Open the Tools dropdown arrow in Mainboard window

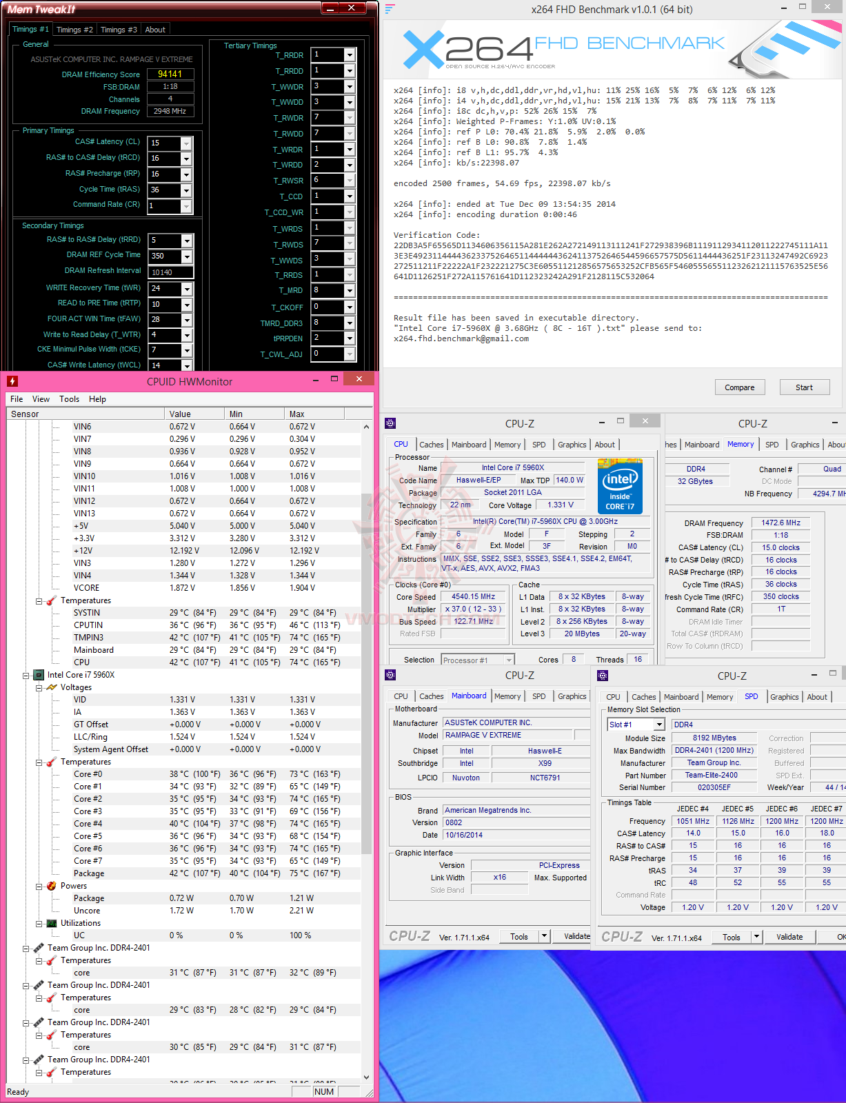point(545,936)
